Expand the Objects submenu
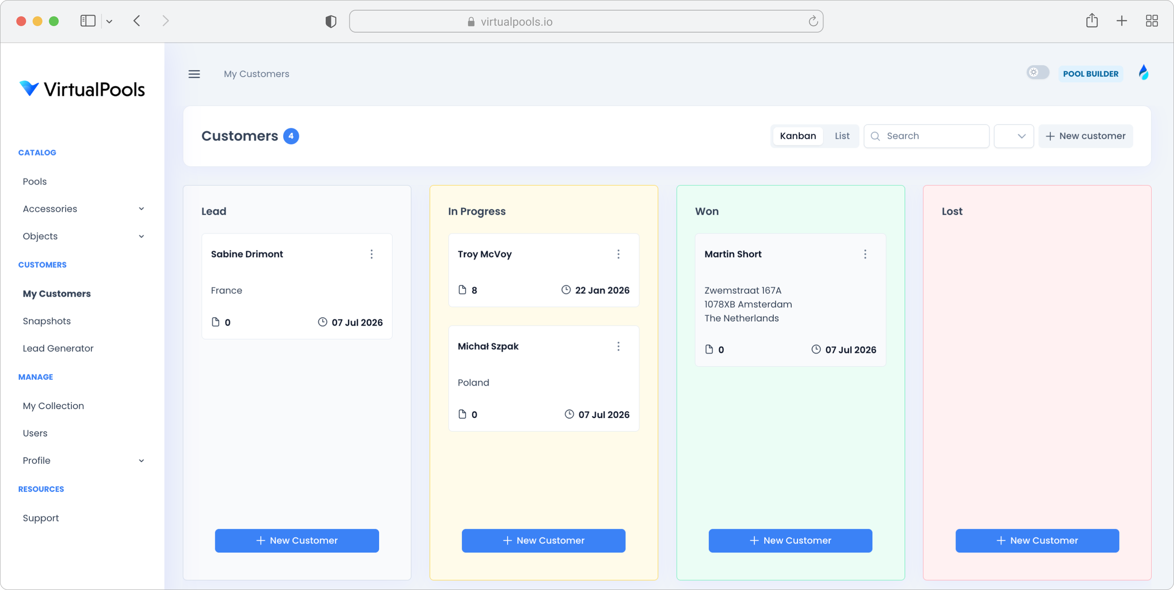 click(141, 237)
